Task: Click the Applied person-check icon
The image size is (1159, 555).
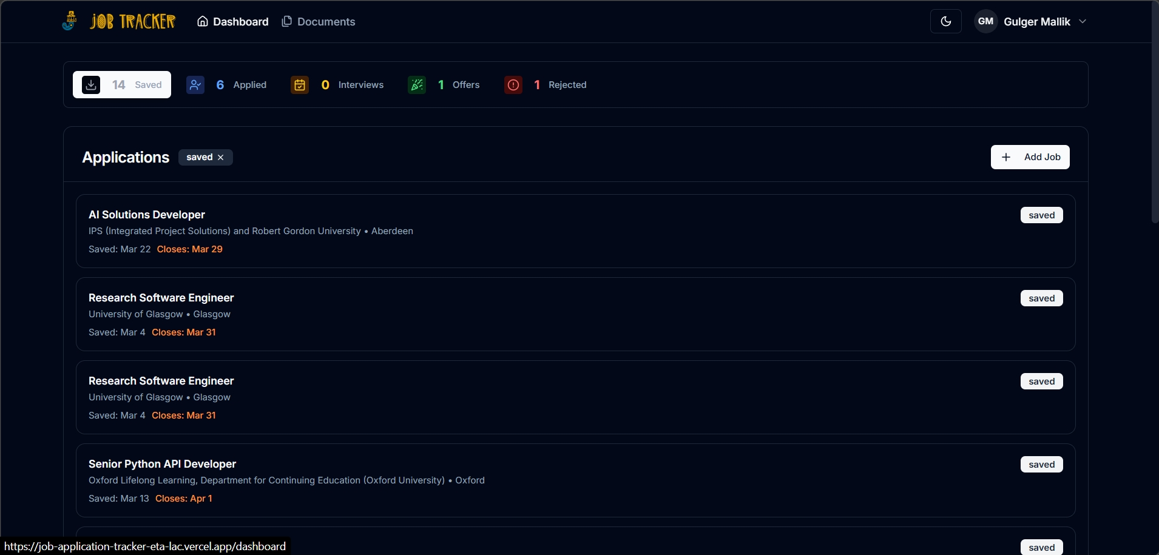Action: click(195, 85)
